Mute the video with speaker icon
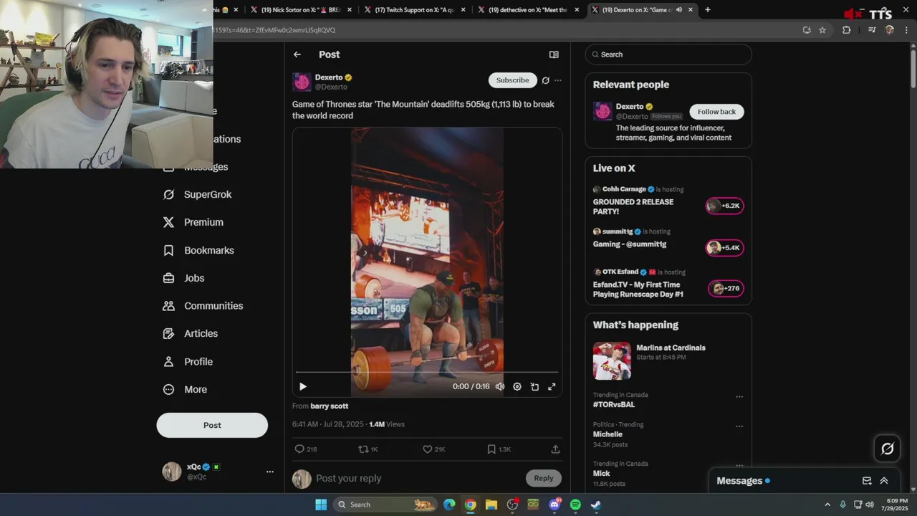Screen dimensions: 917x516 point(500,386)
